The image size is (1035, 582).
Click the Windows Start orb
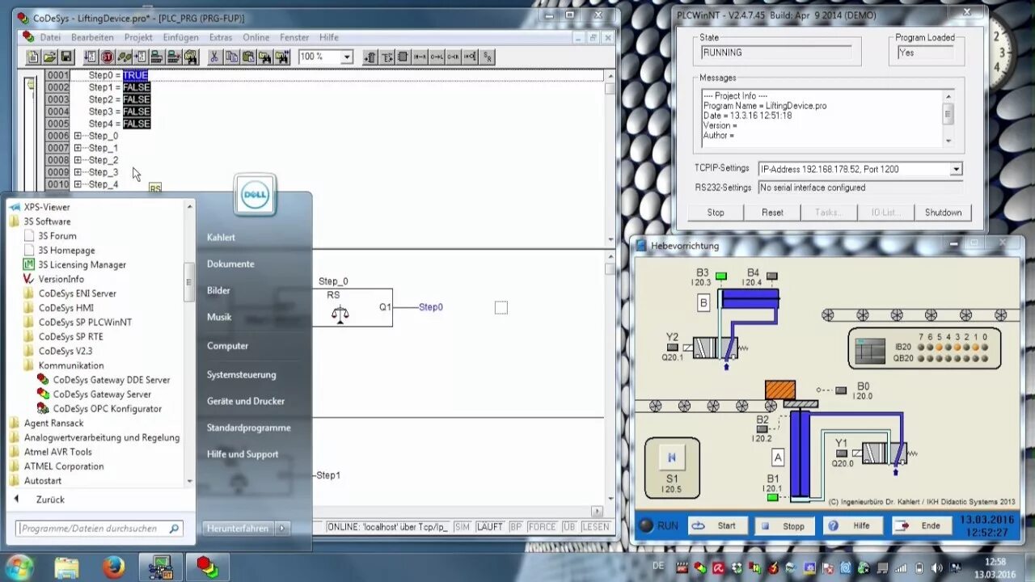click(19, 567)
